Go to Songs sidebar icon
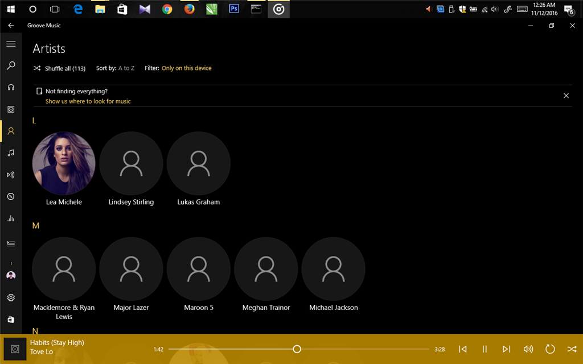Image resolution: width=583 pixels, height=364 pixels. [11, 152]
